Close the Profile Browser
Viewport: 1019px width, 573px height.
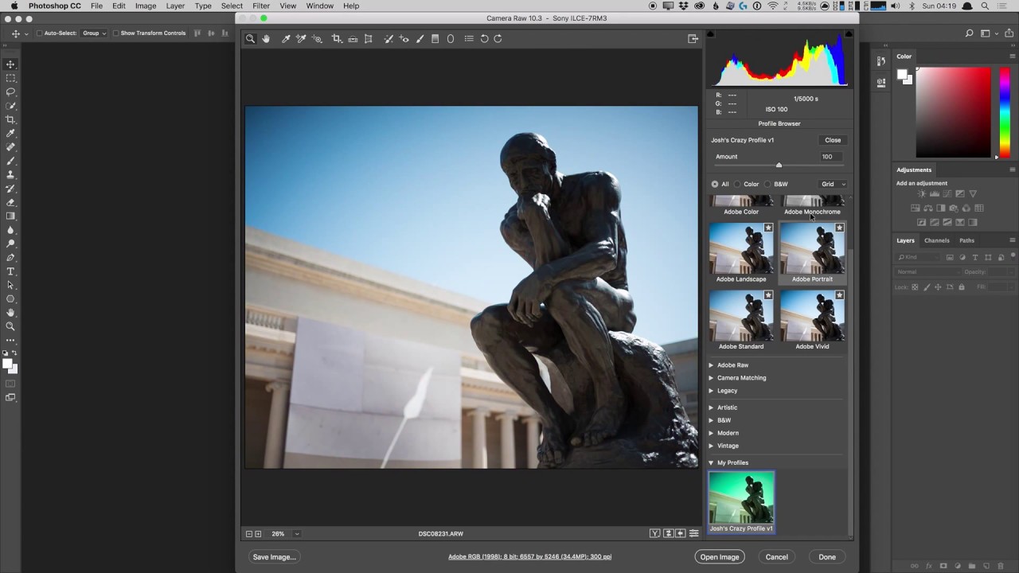pyautogui.click(x=833, y=140)
